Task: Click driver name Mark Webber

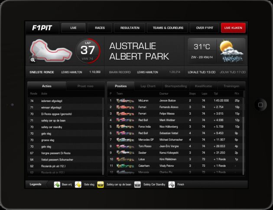Action: (x=167, y=120)
